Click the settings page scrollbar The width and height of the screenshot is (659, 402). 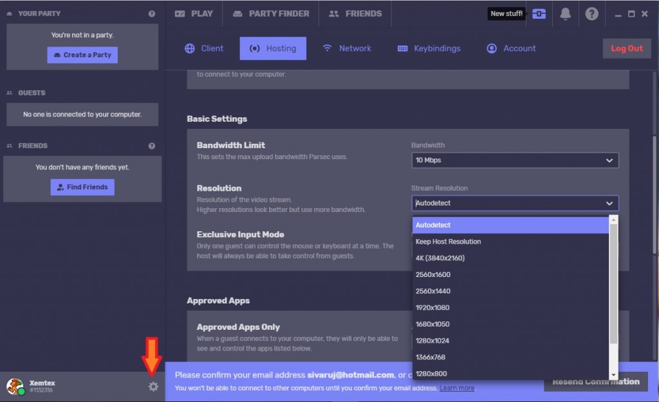(x=654, y=195)
